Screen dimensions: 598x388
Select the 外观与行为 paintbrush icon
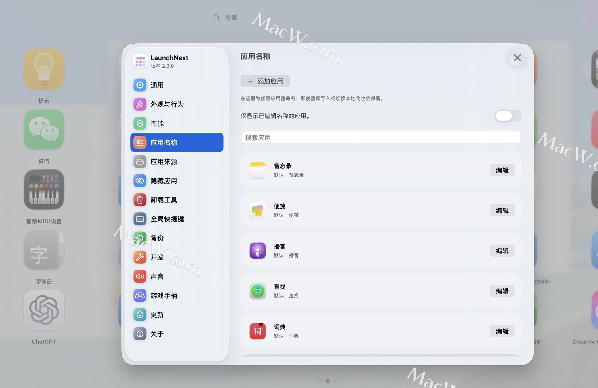(140, 104)
